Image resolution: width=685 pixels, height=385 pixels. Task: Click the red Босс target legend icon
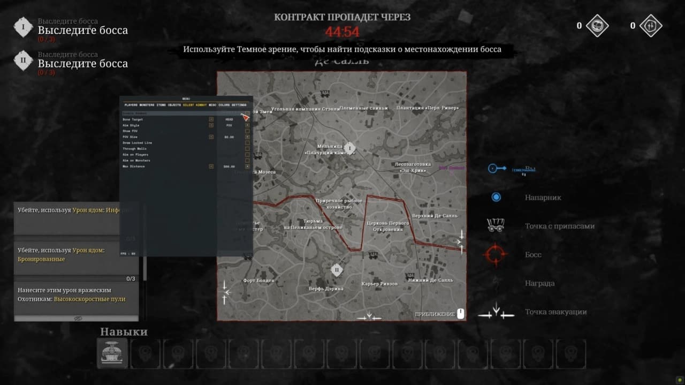pos(495,254)
